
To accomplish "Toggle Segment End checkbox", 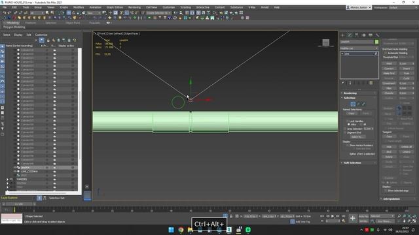I will click(345, 133).
